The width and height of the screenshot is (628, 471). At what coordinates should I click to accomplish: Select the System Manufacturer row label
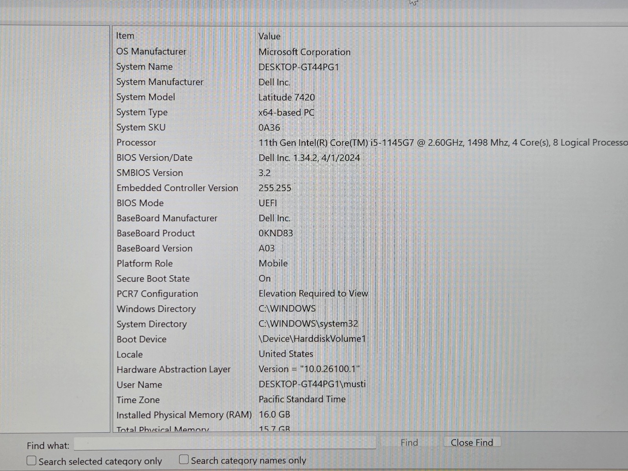point(160,82)
